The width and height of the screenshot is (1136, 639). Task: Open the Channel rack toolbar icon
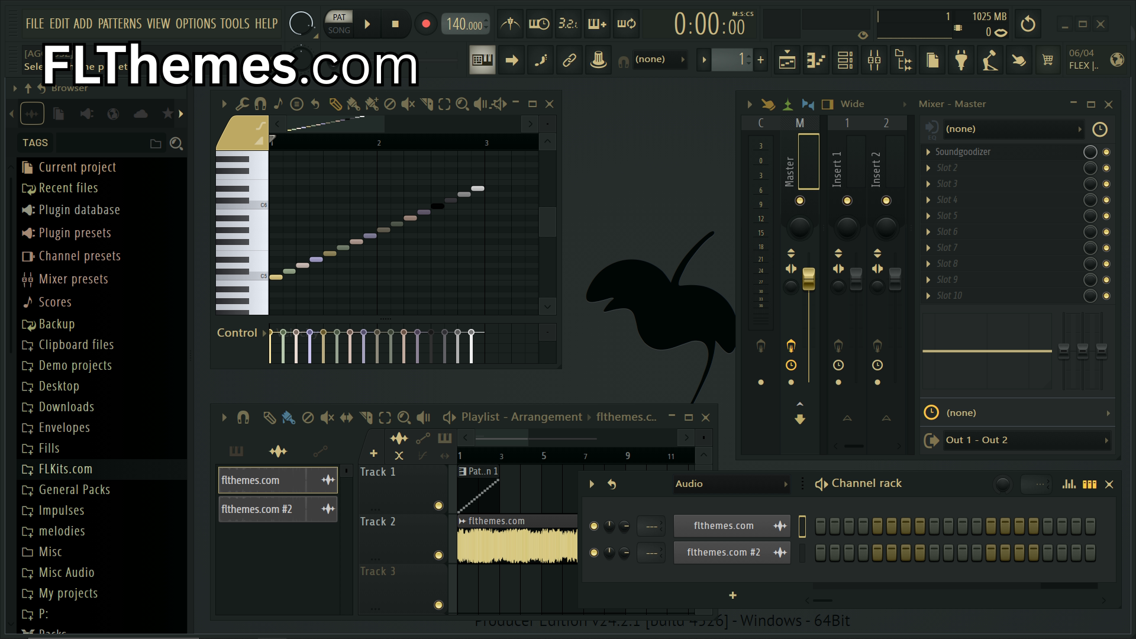coord(845,60)
